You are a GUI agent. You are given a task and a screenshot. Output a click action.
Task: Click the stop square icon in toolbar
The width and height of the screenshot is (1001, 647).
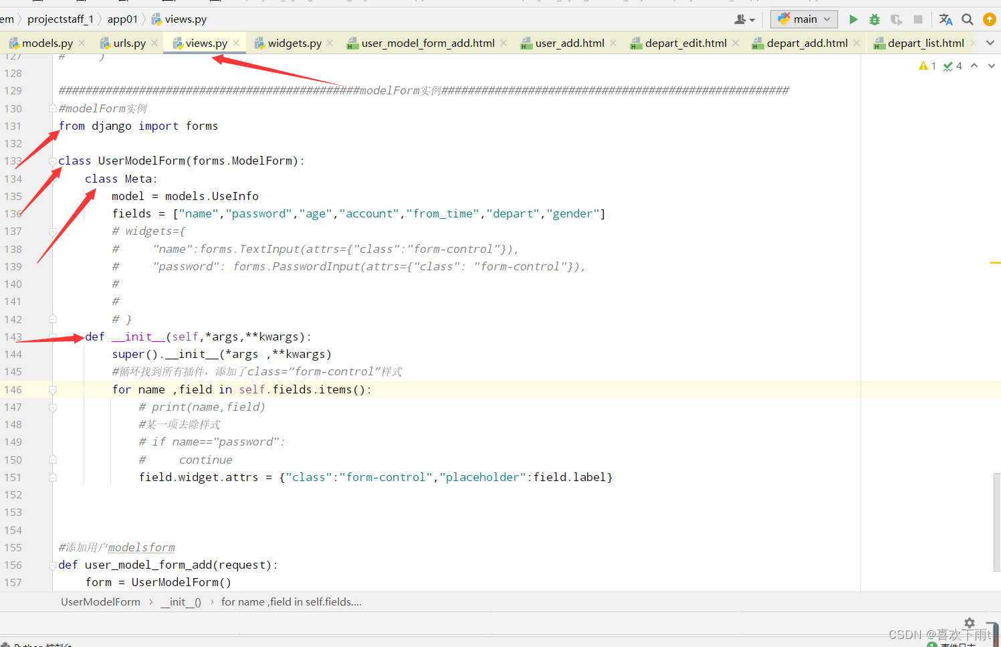click(918, 19)
